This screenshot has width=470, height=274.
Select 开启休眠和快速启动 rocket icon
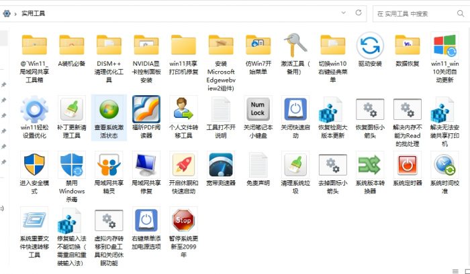point(183,165)
